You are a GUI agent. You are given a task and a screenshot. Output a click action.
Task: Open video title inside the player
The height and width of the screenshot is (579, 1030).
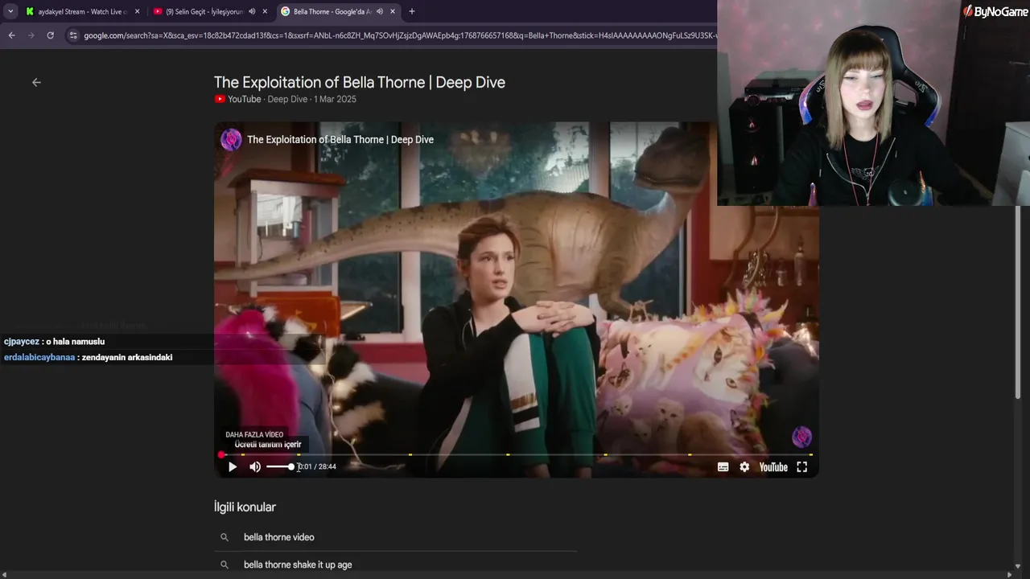340,139
